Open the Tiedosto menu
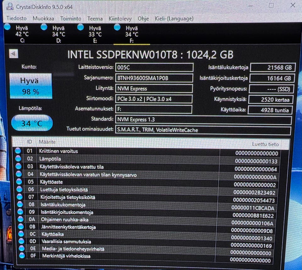Screen dimensions: 302x270 (x=16, y=18)
